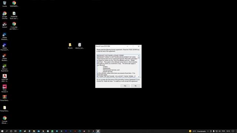Image resolution: width=237 pixels, height=133 pixels.
Task: Close the DirectX SDK license dialog
Action: click(x=139, y=46)
